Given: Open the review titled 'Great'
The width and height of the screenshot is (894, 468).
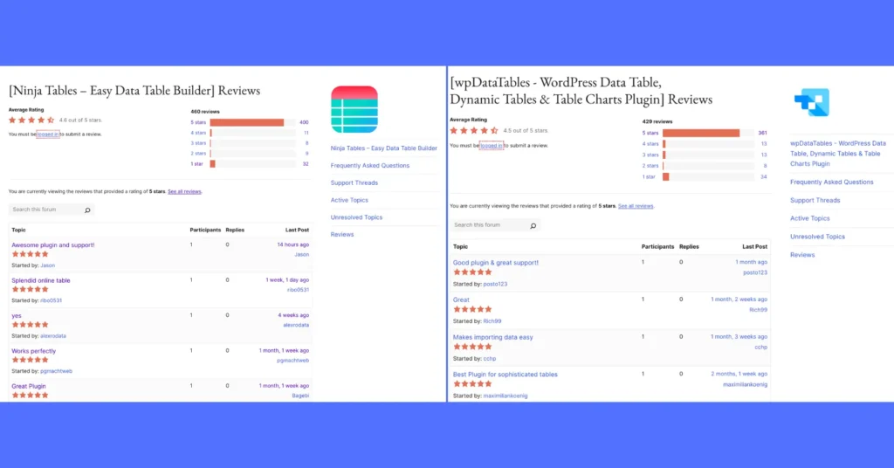Looking at the screenshot, I should tap(461, 299).
